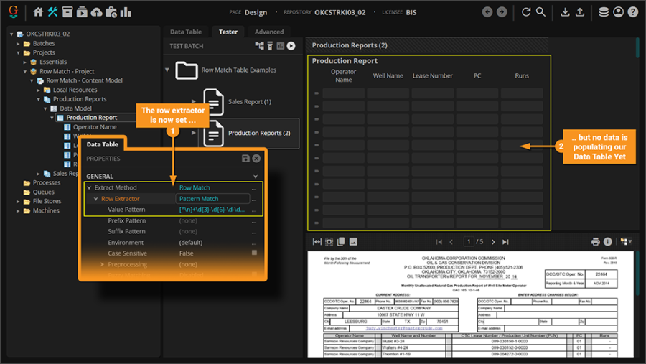The width and height of the screenshot is (646, 364).
Task: Click the Refresh icon in header
Action: click(x=526, y=12)
